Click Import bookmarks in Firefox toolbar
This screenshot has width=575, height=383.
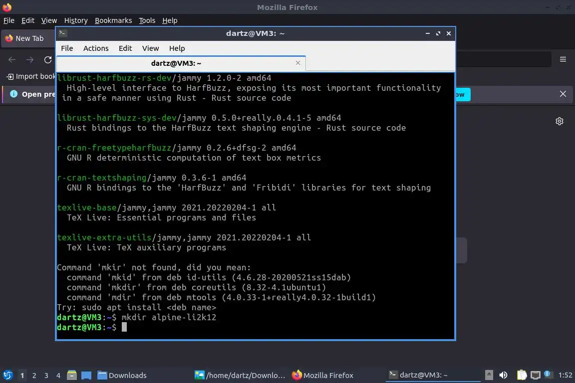click(x=31, y=76)
